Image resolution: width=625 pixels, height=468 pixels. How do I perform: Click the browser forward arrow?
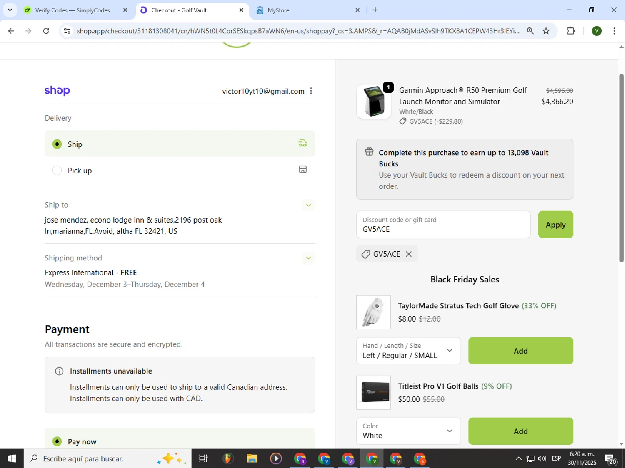(28, 31)
